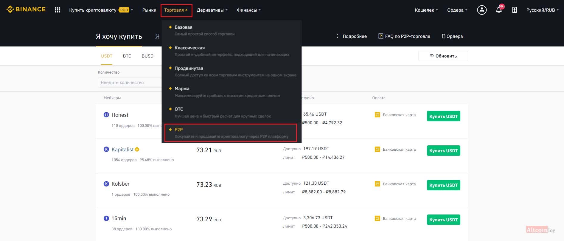Click bank card icon in Kolsber row

(377, 184)
